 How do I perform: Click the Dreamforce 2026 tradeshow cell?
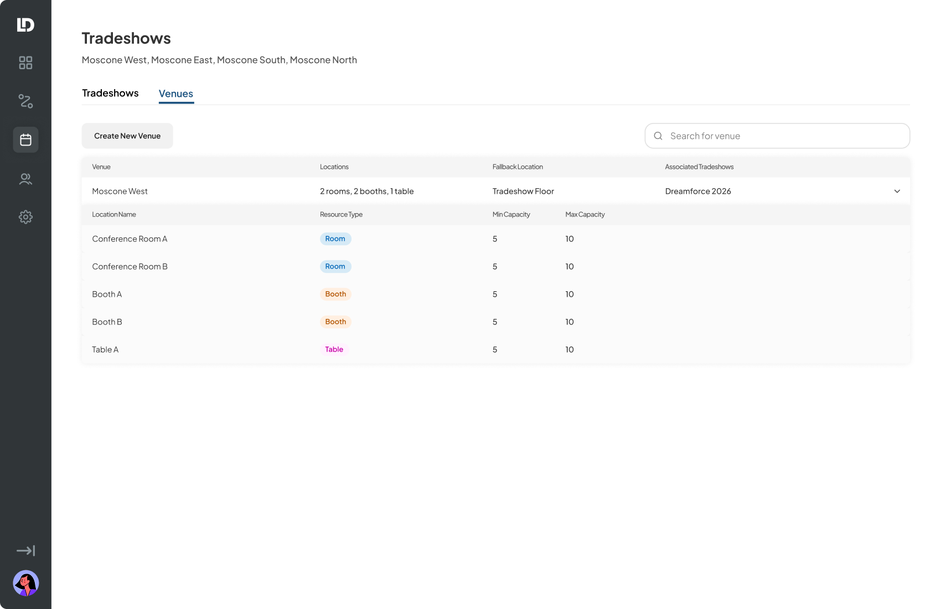pos(698,191)
